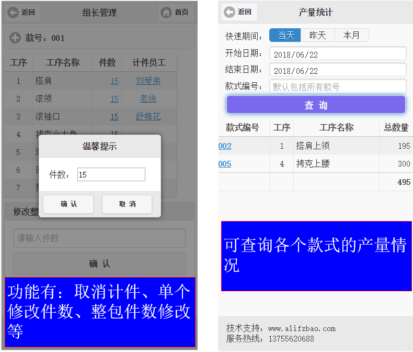Screen dimensions: 413x352
Task: Click employee link 刘爱弟
Action: 148,81
